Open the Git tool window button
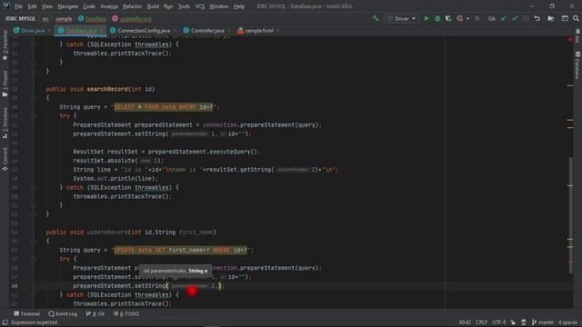 (x=95, y=313)
